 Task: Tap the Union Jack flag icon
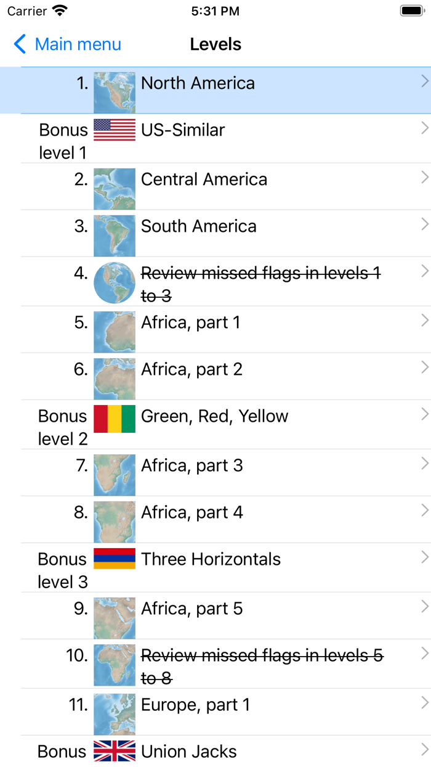pos(114,752)
